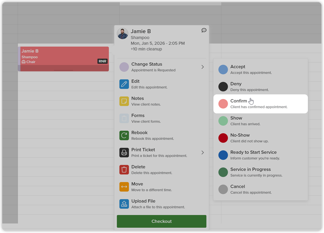This screenshot has height=233, width=324.
Task: Mark appointment as Show
Action: pos(260,121)
